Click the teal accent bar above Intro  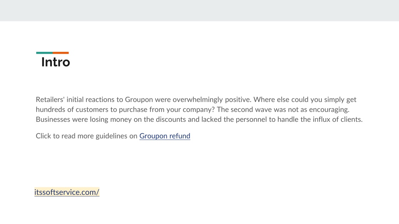click(x=44, y=53)
